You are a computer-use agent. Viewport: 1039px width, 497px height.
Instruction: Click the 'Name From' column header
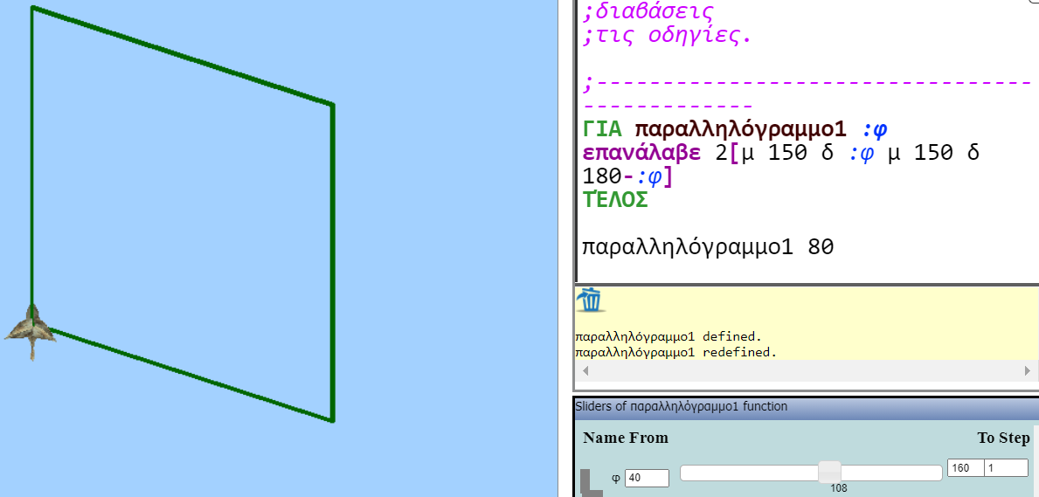(x=625, y=438)
